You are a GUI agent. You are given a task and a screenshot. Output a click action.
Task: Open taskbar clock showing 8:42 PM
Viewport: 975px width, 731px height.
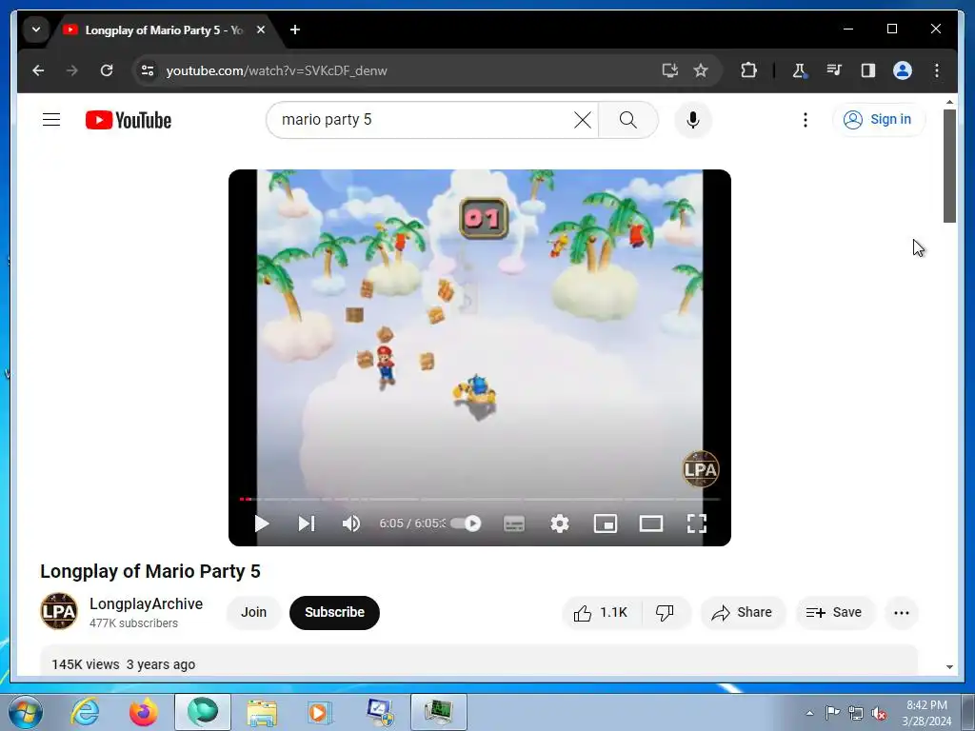(926, 713)
